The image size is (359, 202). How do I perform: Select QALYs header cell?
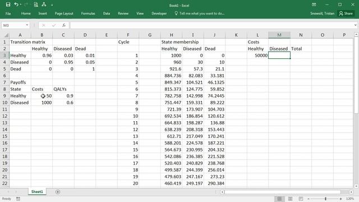point(63,89)
